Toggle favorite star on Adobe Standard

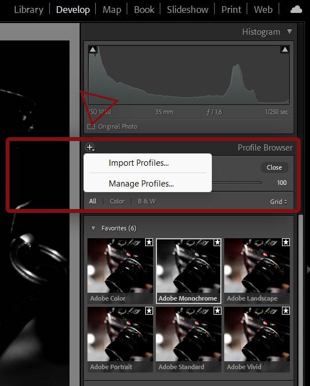coord(217,311)
